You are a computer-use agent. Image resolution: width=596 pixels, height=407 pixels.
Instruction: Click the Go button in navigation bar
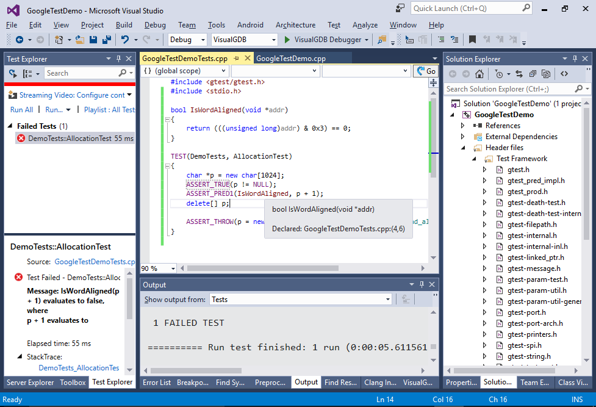(x=426, y=71)
